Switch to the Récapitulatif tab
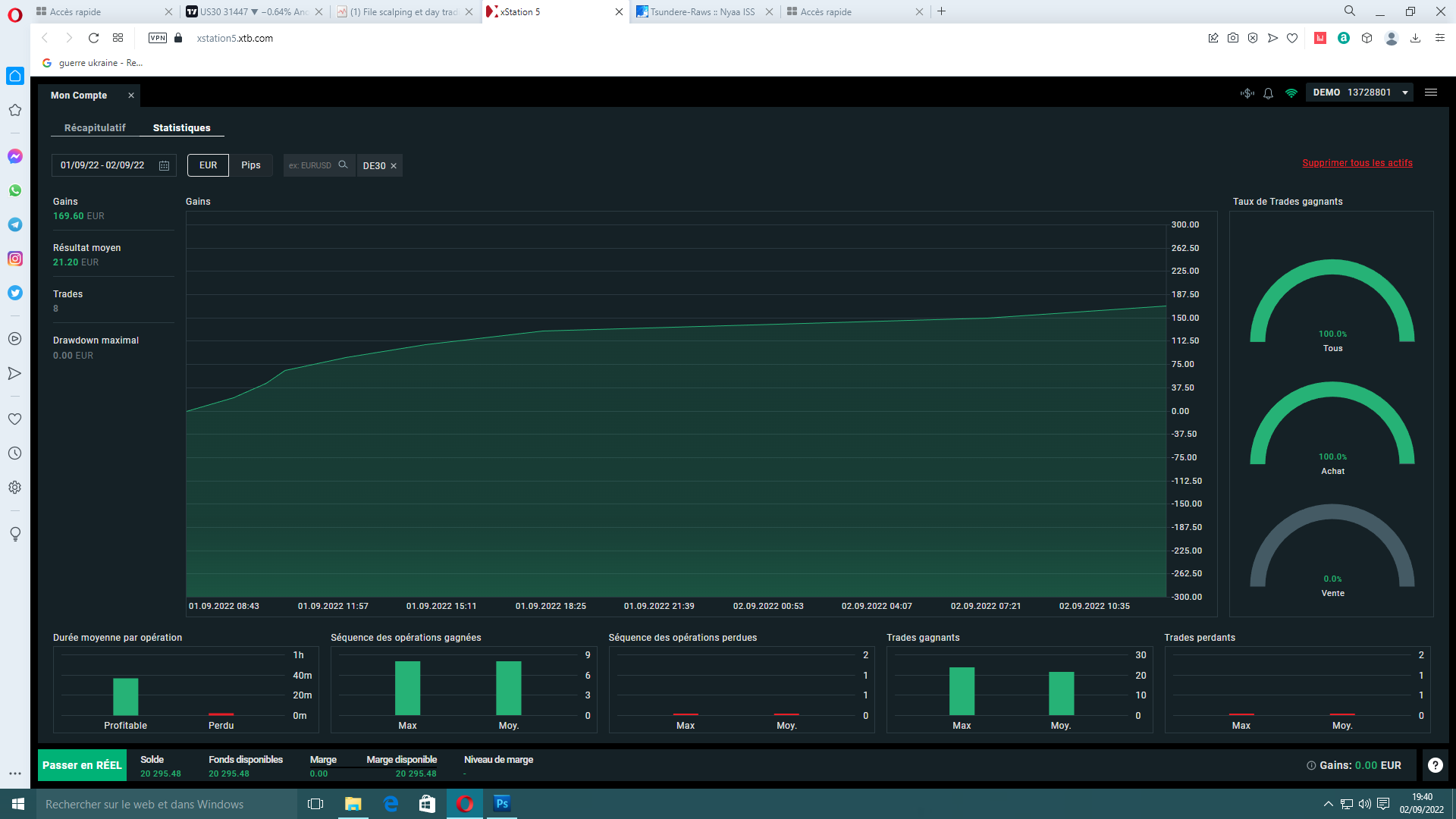Viewport: 1456px width, 819px height. pos(95,127)
